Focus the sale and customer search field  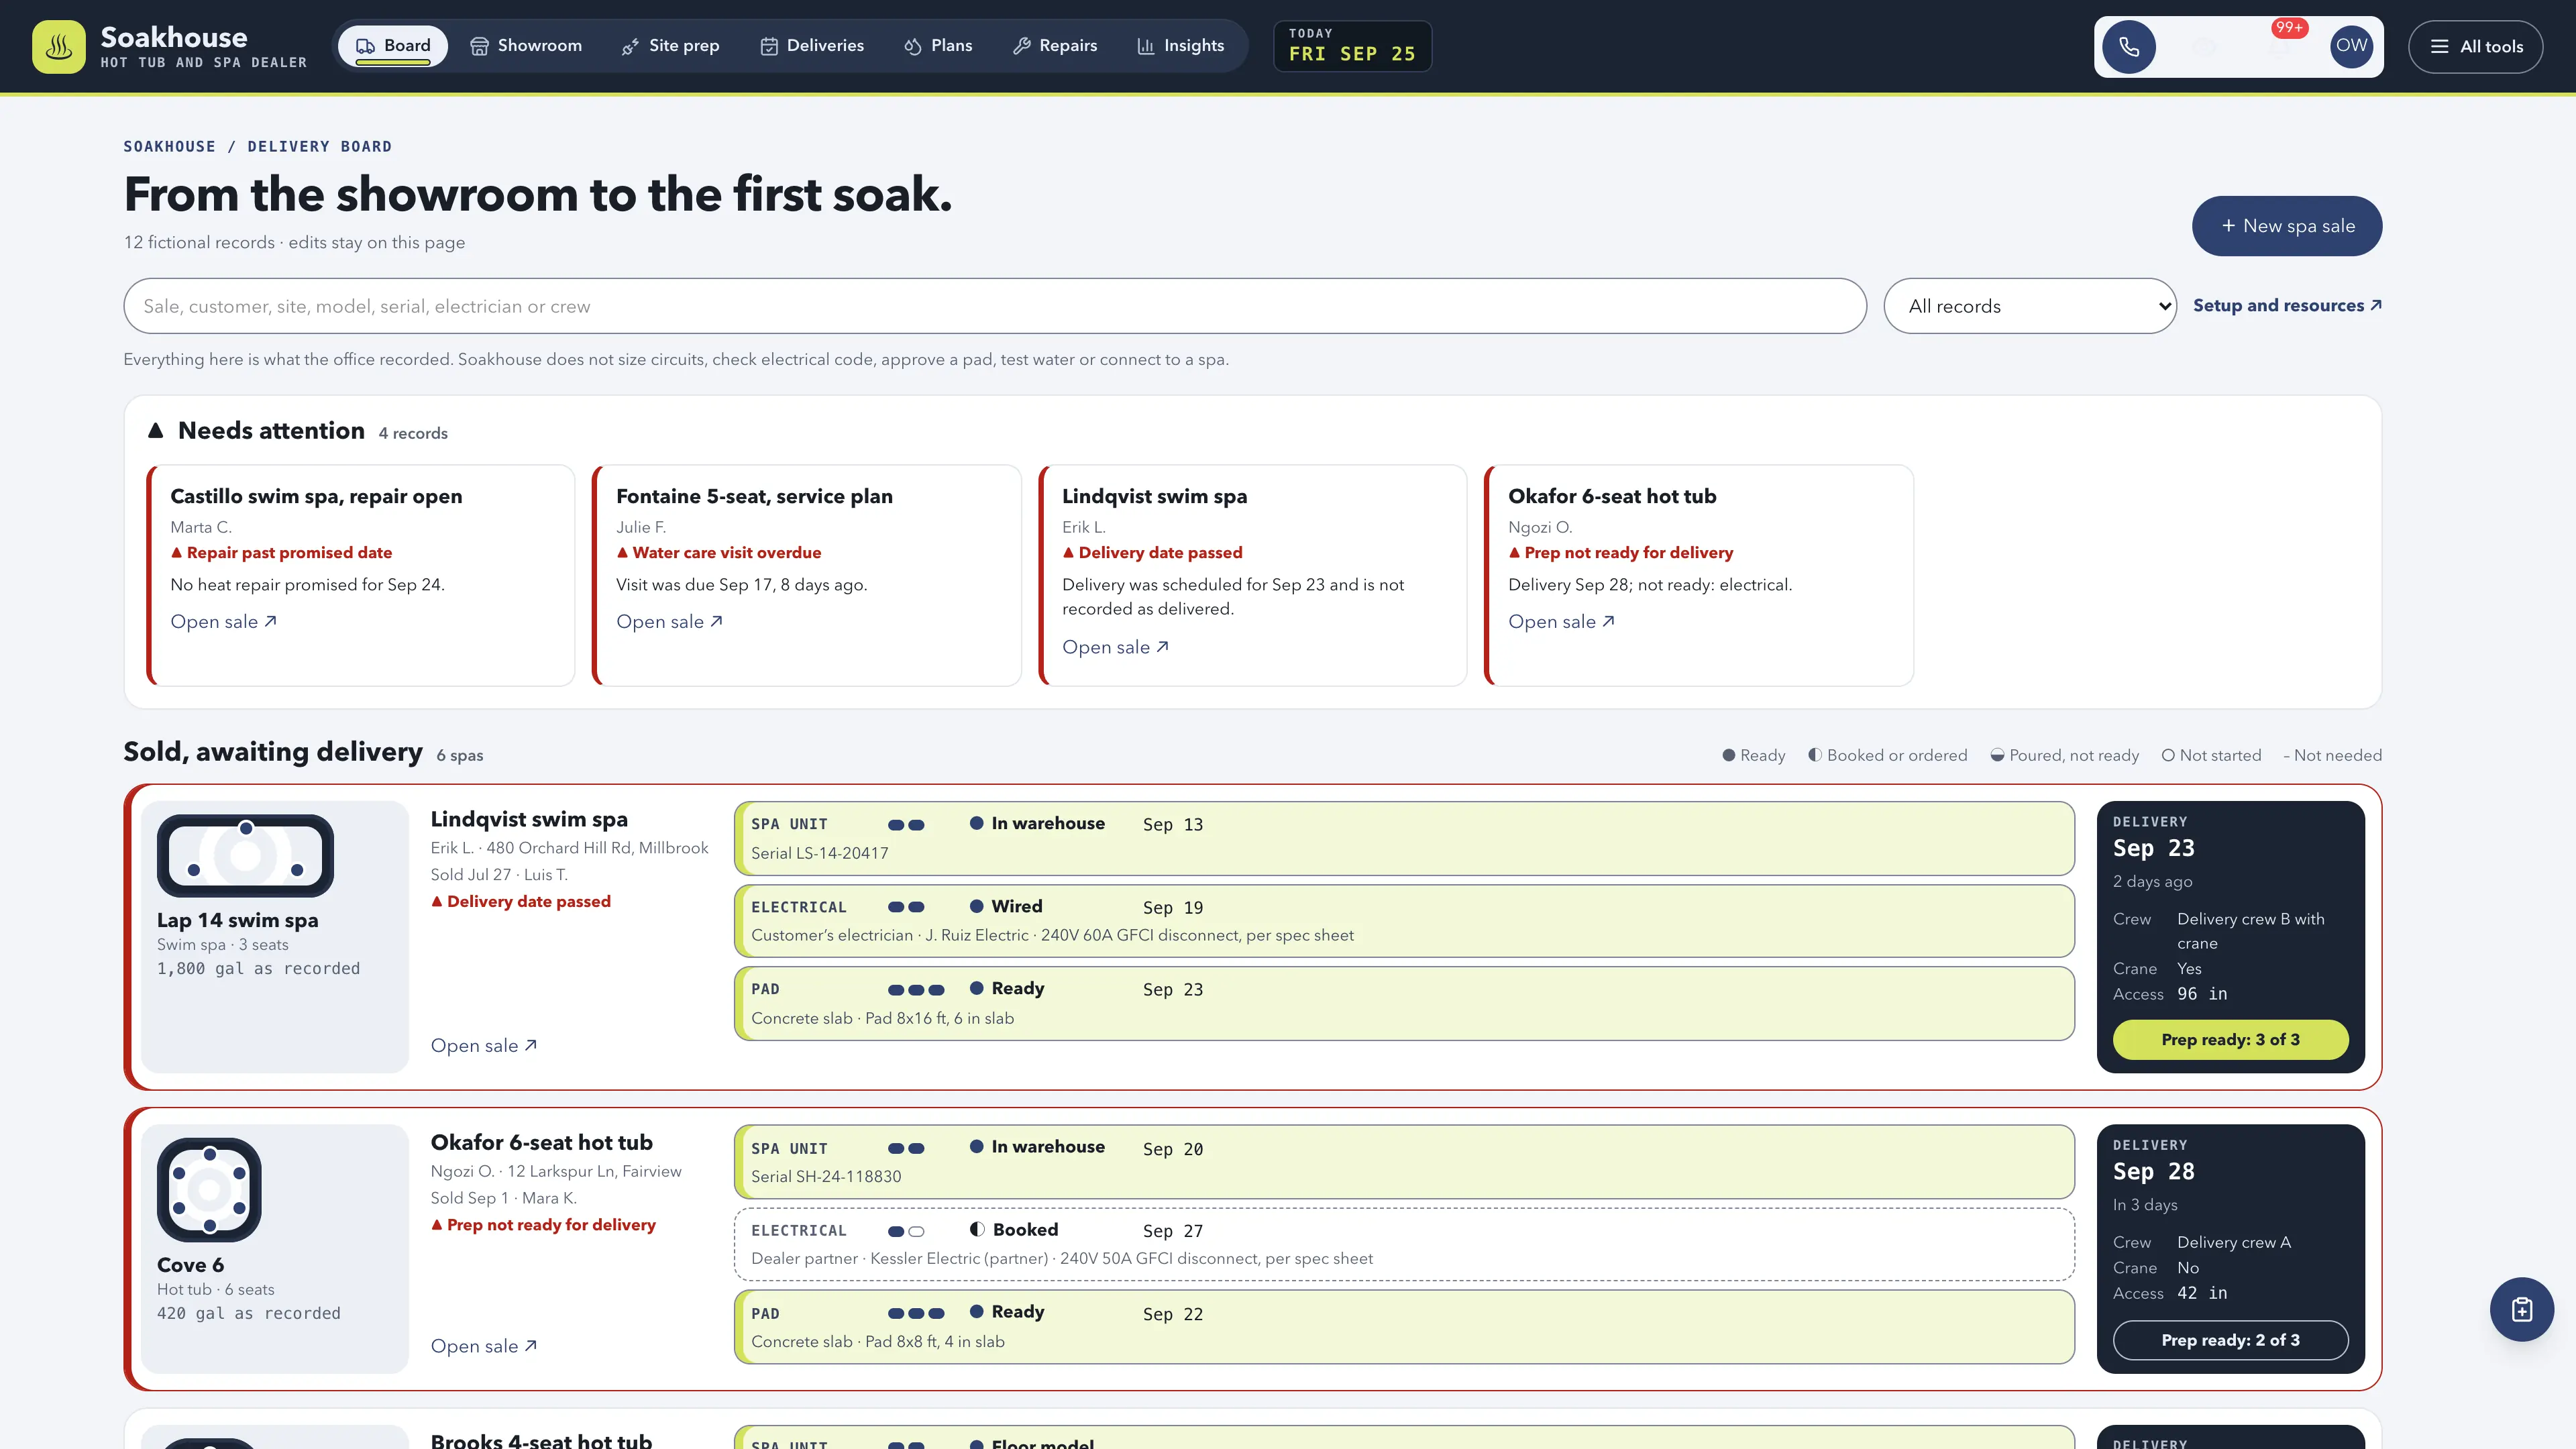pos(995,306)
